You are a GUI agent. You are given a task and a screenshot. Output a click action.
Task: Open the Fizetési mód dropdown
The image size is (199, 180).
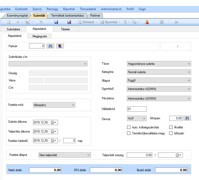[x=54, y=105]
